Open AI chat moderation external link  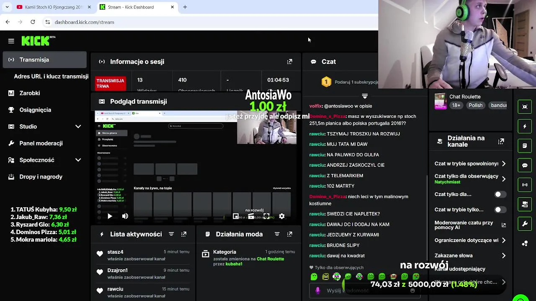pyautogui.click(x=504, y=225)
